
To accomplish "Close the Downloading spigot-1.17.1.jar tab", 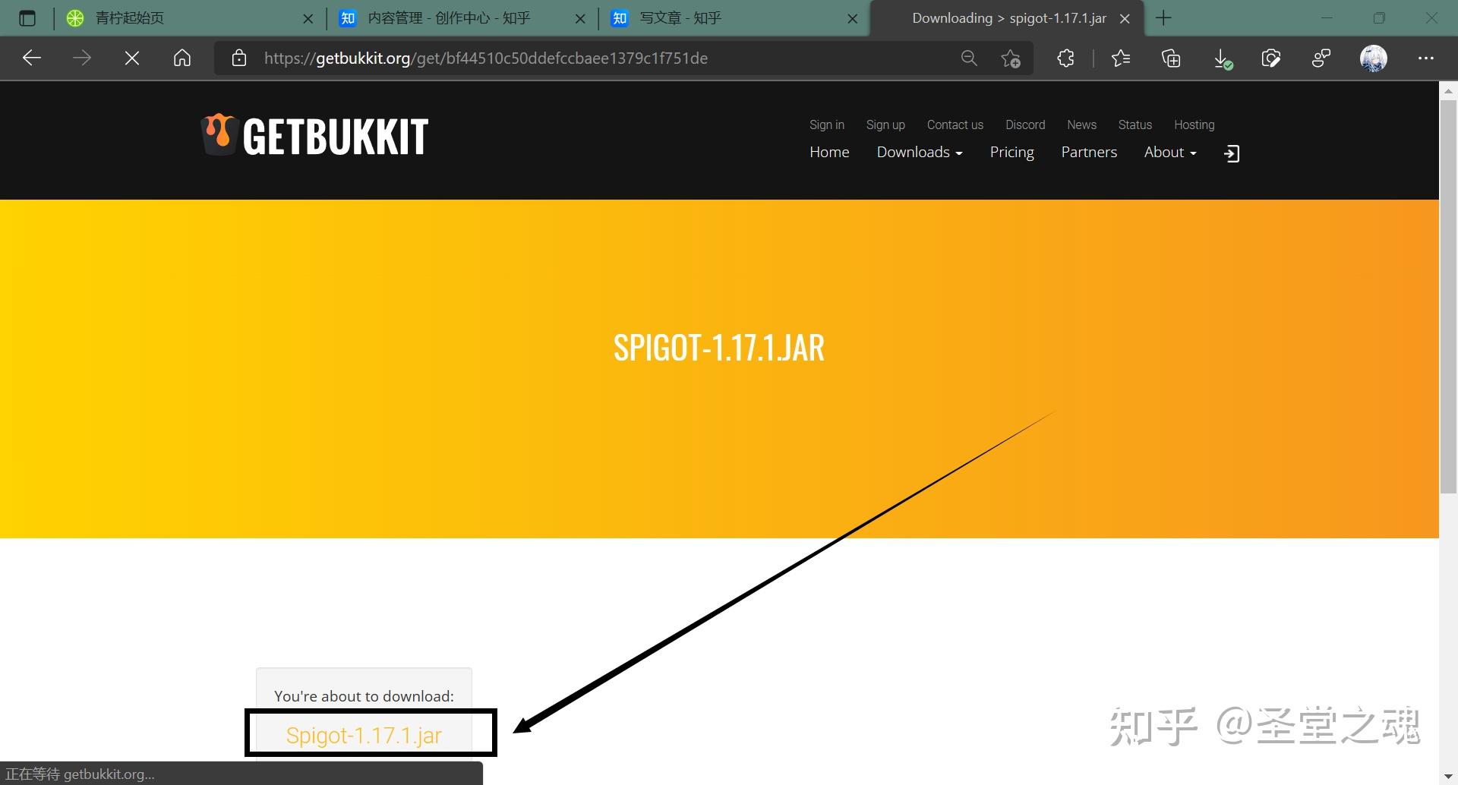I will tap(1125, 18).
